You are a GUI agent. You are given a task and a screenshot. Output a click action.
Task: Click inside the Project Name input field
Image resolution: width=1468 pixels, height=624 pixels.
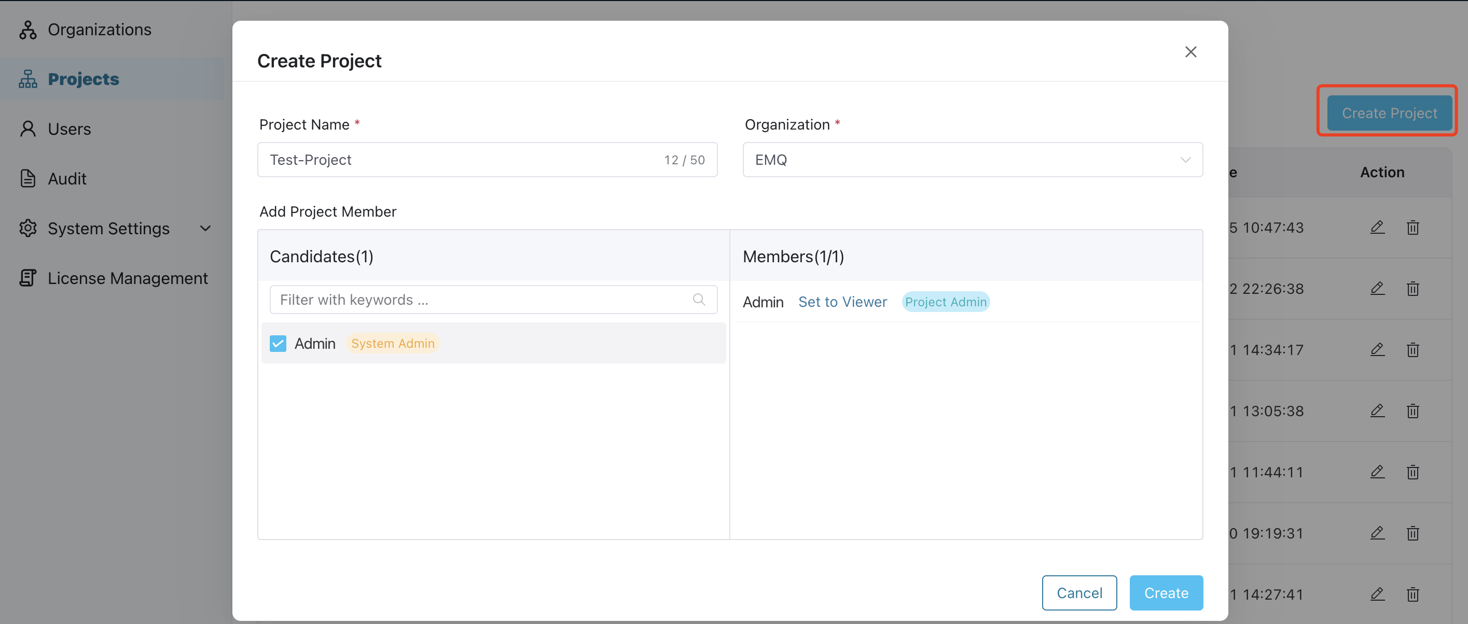click(x=487, y=160)
